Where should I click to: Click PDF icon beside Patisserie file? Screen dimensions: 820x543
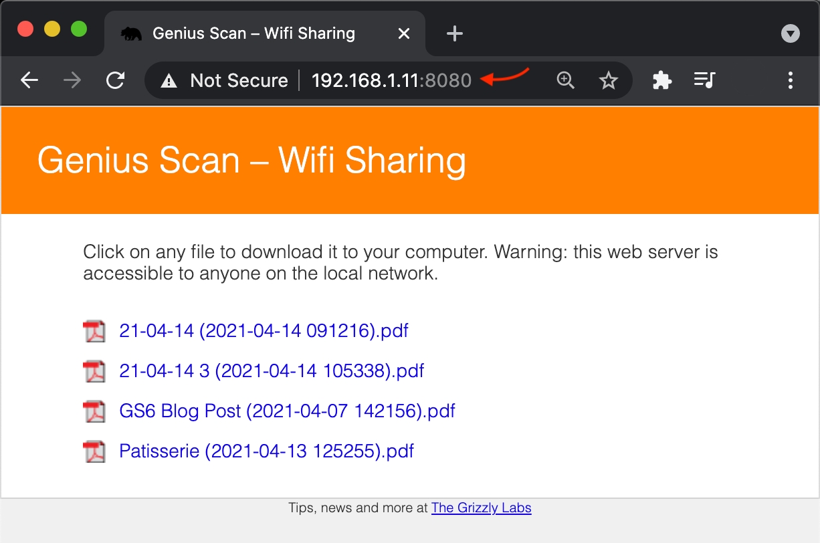(94, 451)
